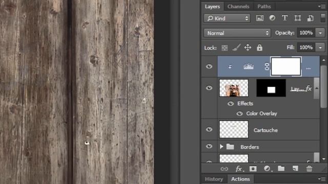Select the white Levels layer mask thumbnail

click(x=286, y=66)
